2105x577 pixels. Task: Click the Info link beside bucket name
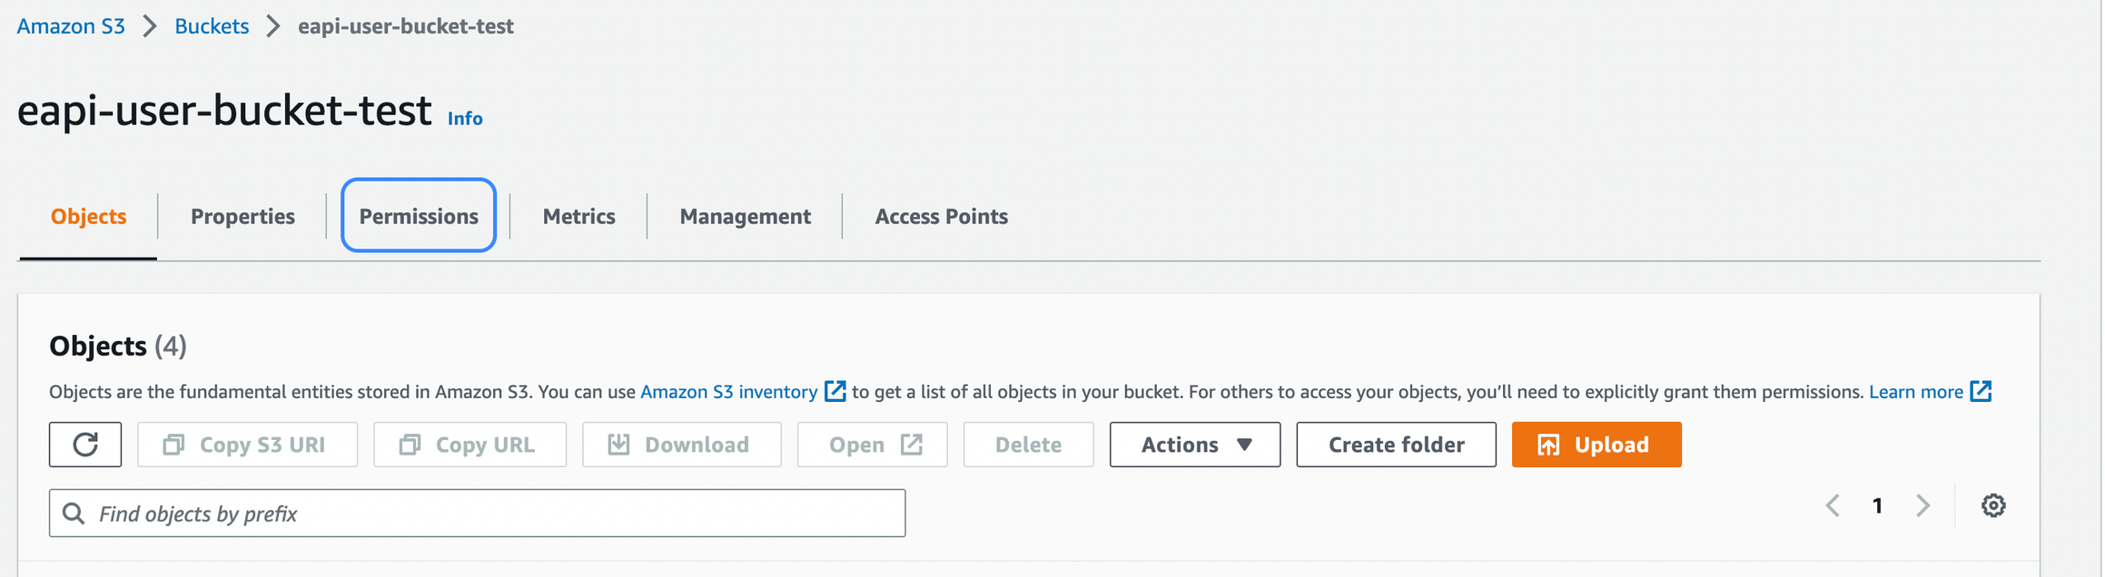point(464,118)
